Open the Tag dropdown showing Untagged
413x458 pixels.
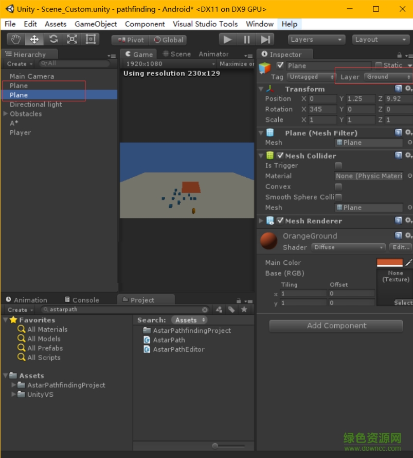pos(311,76)
